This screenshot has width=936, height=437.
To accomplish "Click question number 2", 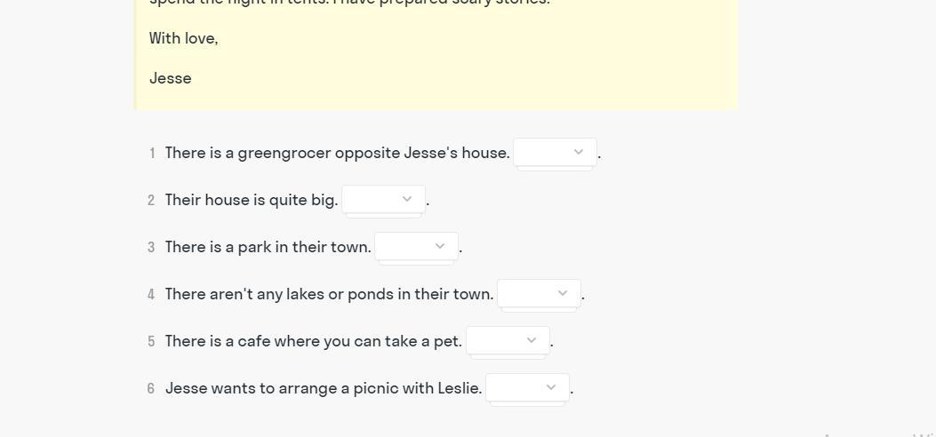I will (151, 201).
